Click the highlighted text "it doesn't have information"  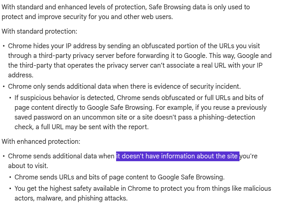pyautogui.click(x=155, y=156)
